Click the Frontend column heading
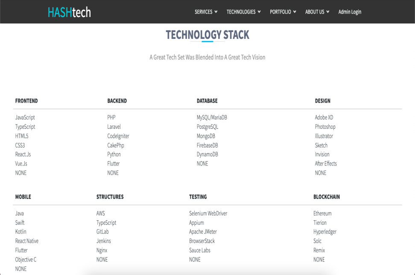The width and height of the screenshot is (415, 275). point(26,101)
